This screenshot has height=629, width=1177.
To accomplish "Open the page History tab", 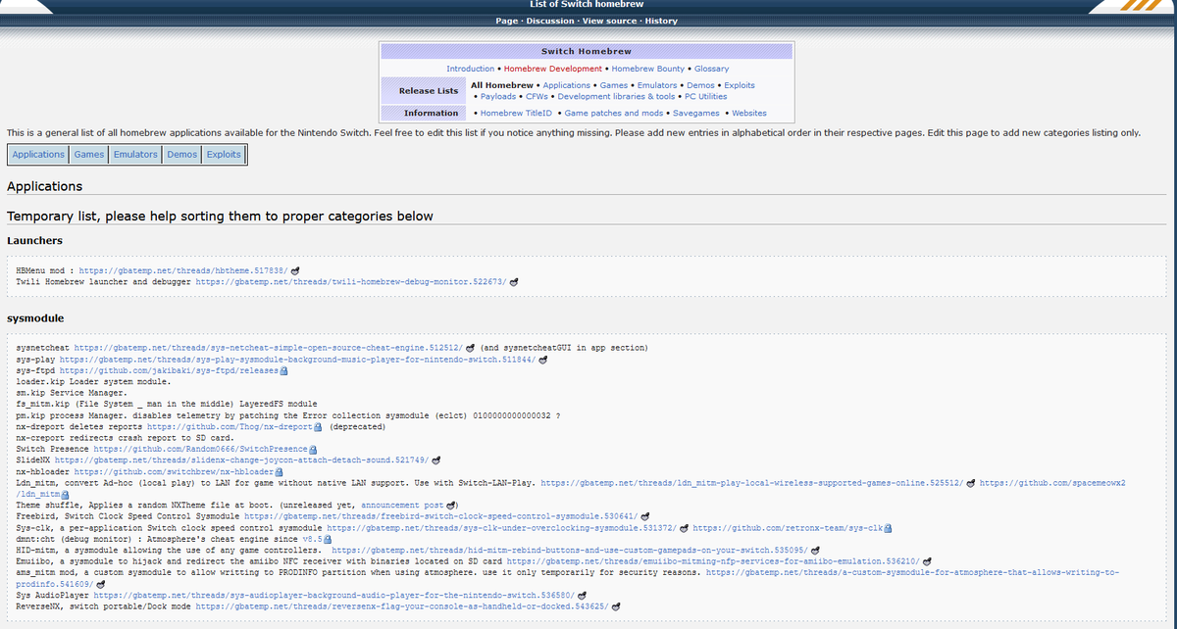I will tap(661, 21).
